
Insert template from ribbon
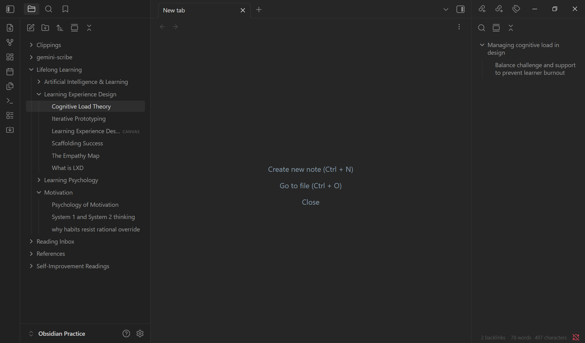(x=10, y=86)
